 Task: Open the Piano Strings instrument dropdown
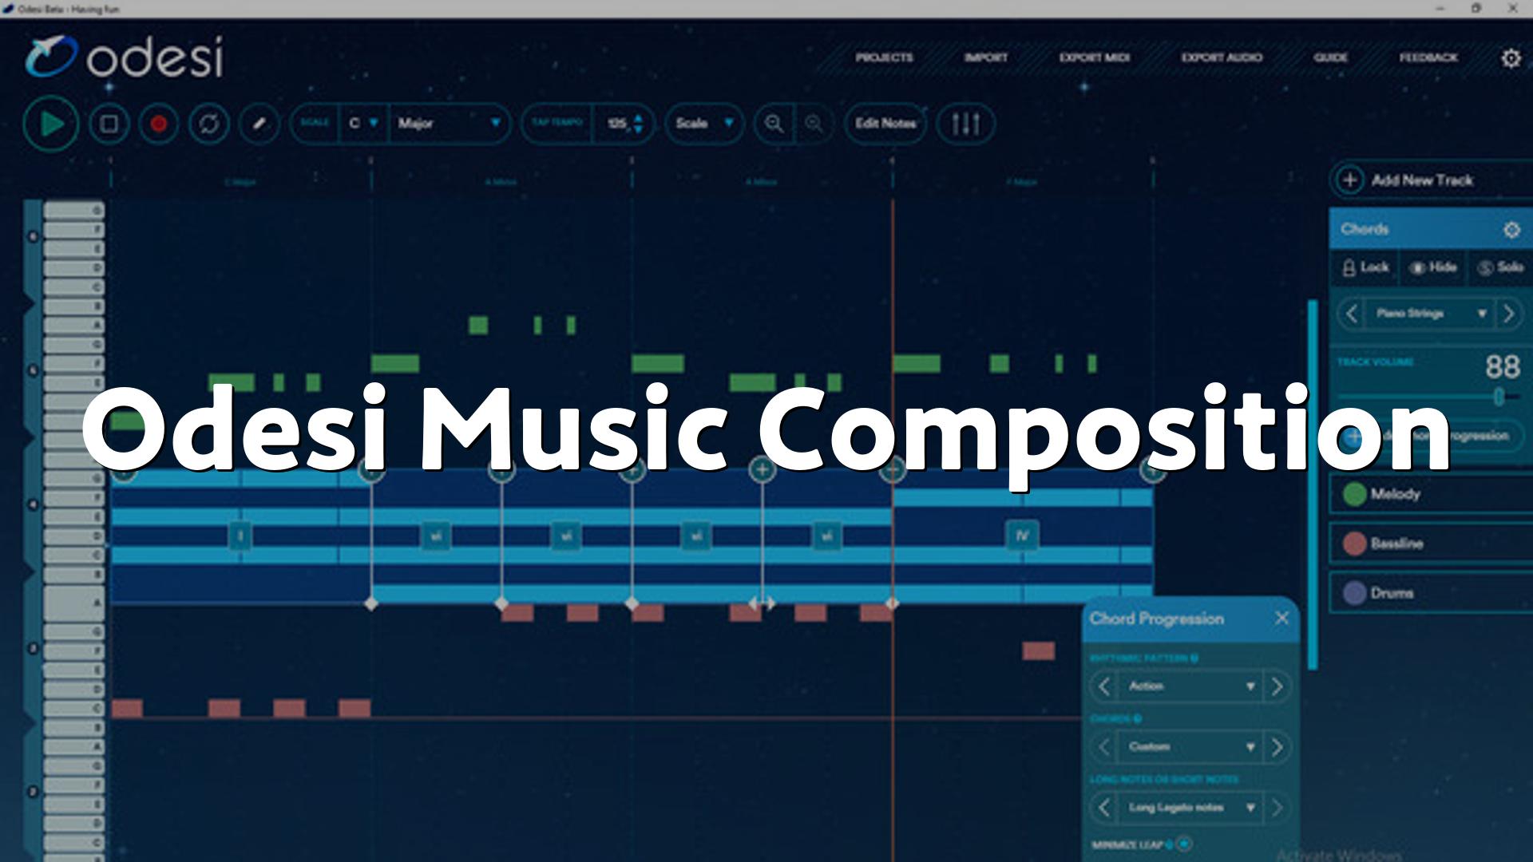(x=1429, y=314)
